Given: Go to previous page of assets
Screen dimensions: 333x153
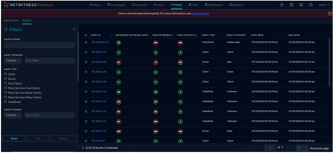Looking at the screenshot, I should pyautogui.click(x=260, y=148).
